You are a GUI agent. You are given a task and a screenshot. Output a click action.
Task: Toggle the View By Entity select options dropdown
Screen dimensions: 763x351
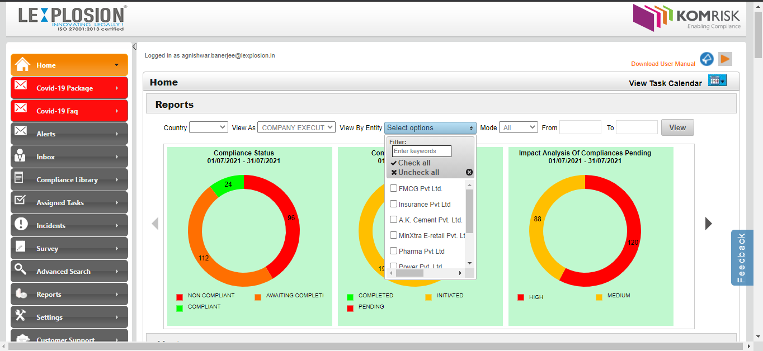click(x=430, y=128)
